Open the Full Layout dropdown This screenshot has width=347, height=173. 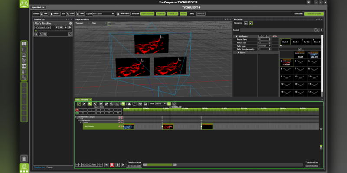(x=104, y=14)
